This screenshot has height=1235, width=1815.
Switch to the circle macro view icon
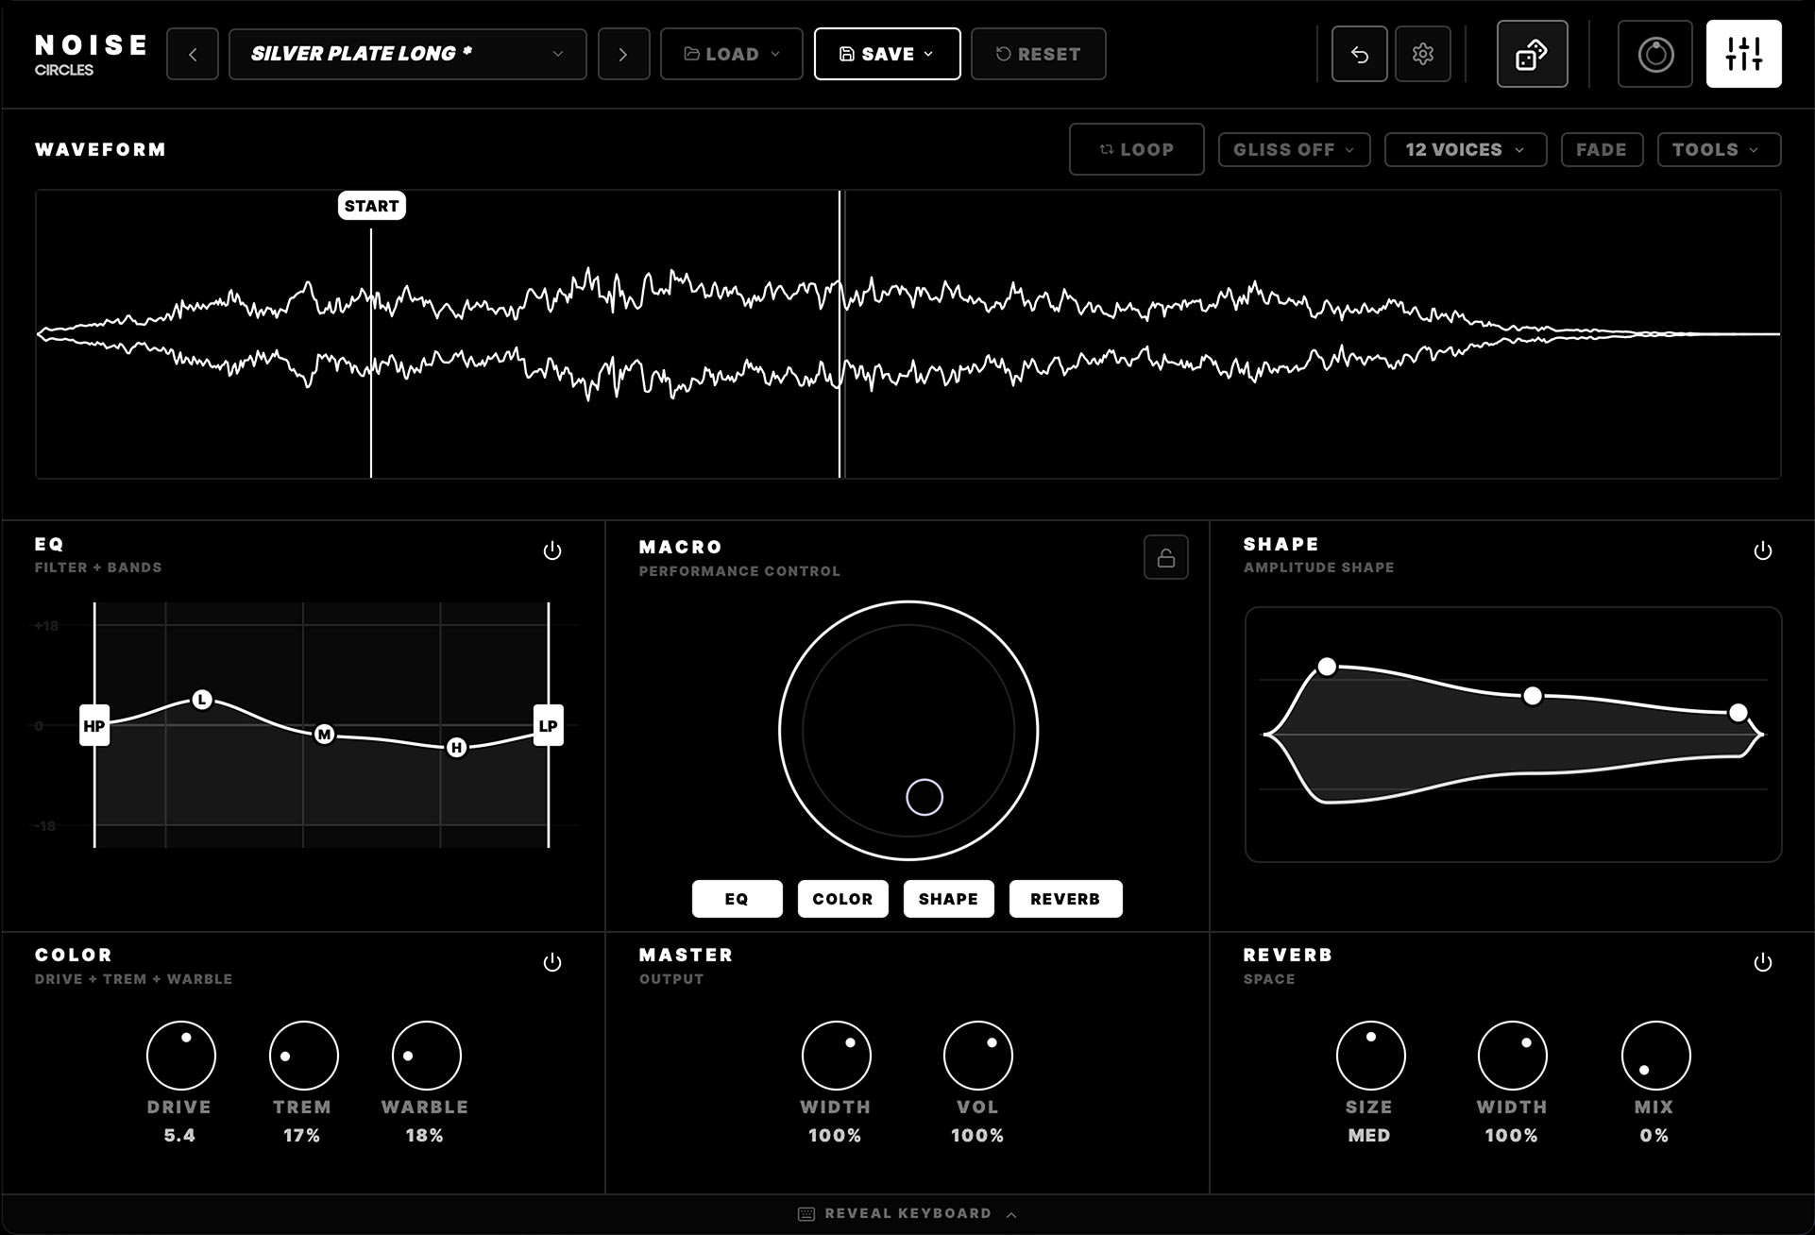[1654, 54]
